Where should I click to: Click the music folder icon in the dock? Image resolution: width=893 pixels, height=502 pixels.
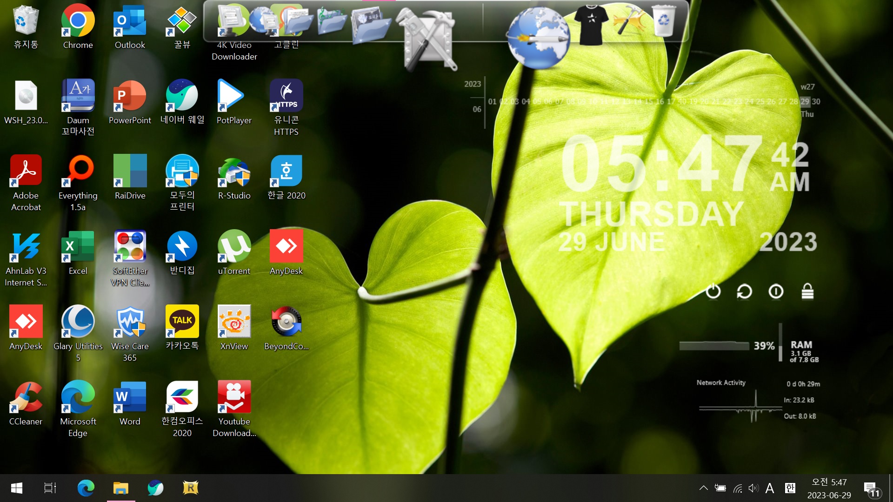[332, 21]
